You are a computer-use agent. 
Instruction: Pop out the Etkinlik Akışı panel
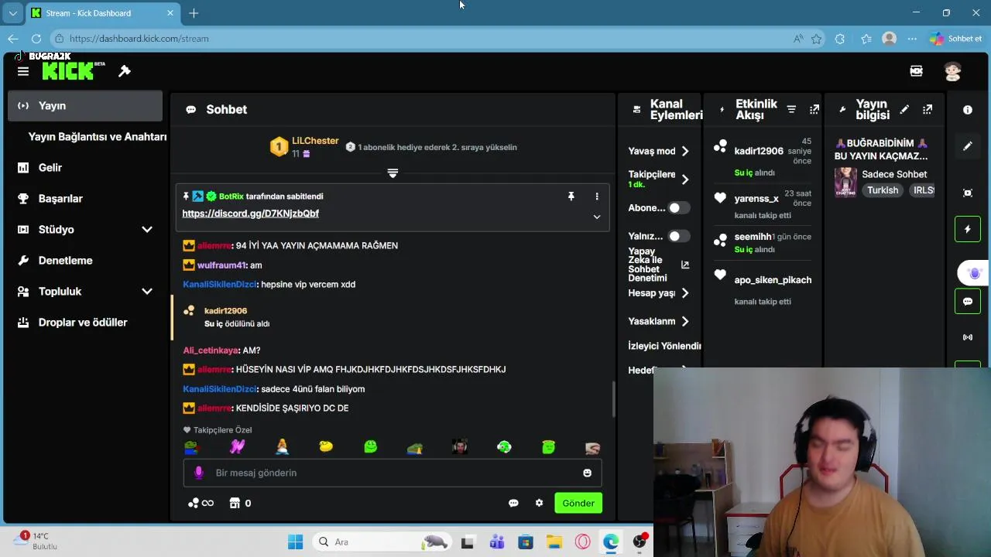[814, 110]
